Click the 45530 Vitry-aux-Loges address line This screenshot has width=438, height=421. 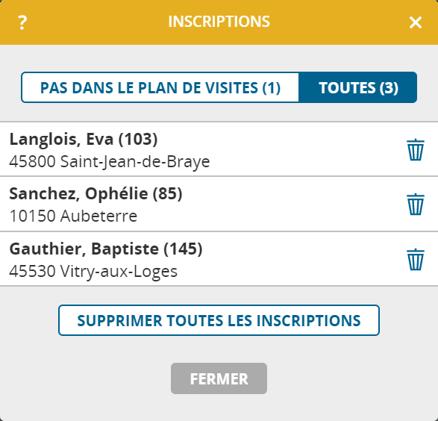click(93, 271)
